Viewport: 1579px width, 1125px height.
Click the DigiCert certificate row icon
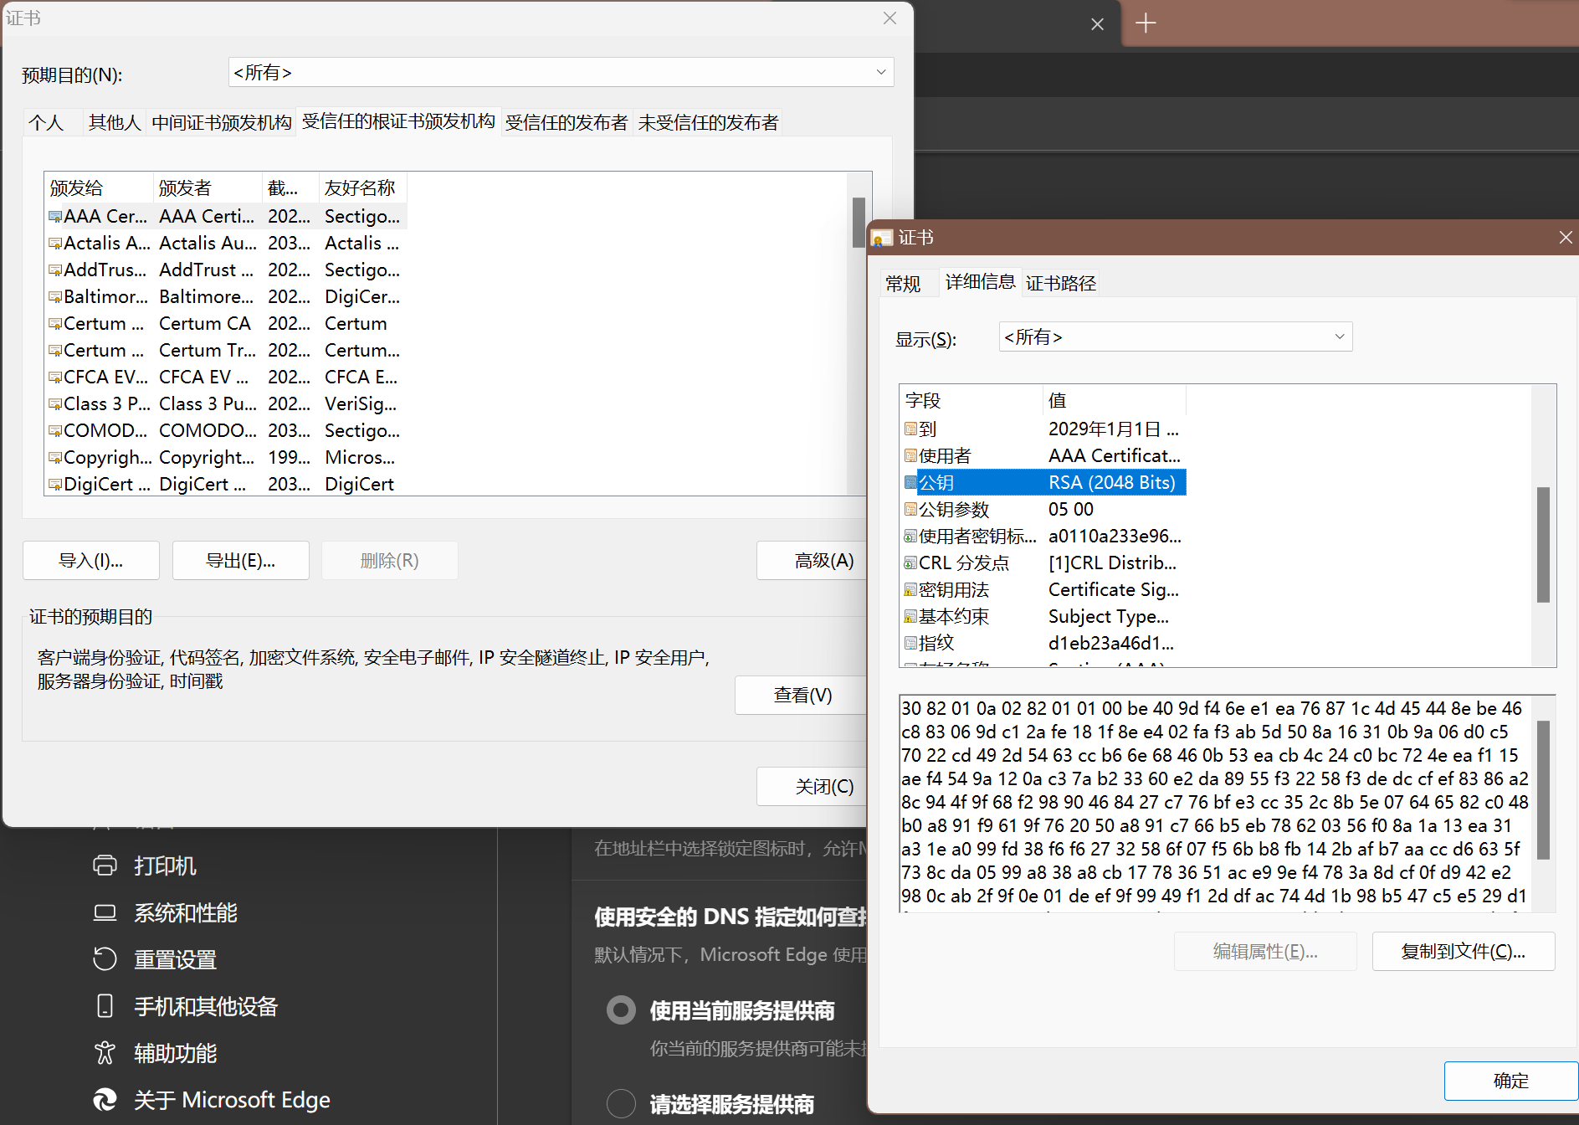coord(55,485)
